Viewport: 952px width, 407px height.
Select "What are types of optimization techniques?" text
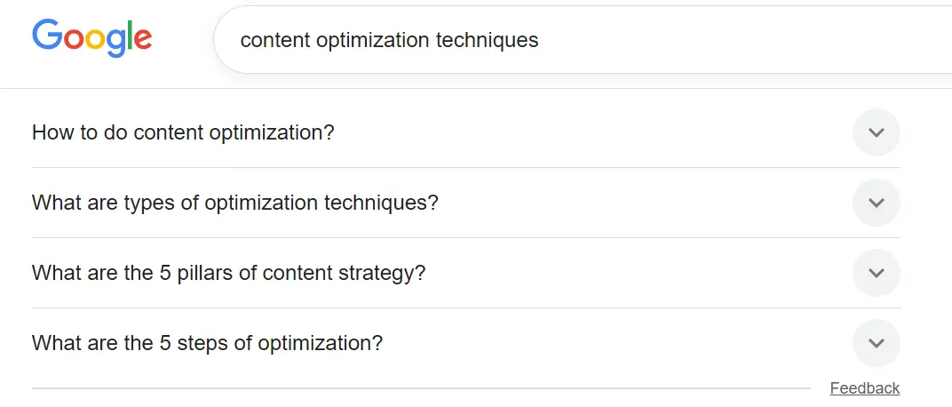coord(234,203)
